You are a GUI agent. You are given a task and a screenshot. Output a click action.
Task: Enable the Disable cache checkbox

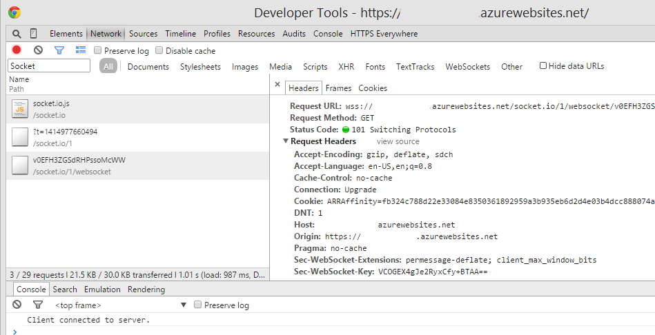(159, 50)
